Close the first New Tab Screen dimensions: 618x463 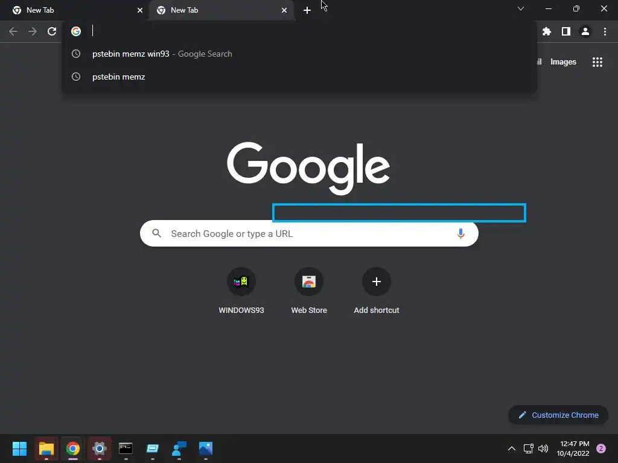[x=140, y=10]
